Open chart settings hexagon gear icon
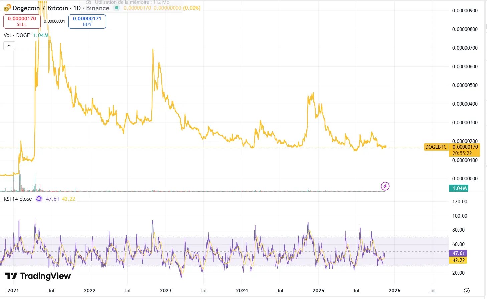 coord(467,291)
